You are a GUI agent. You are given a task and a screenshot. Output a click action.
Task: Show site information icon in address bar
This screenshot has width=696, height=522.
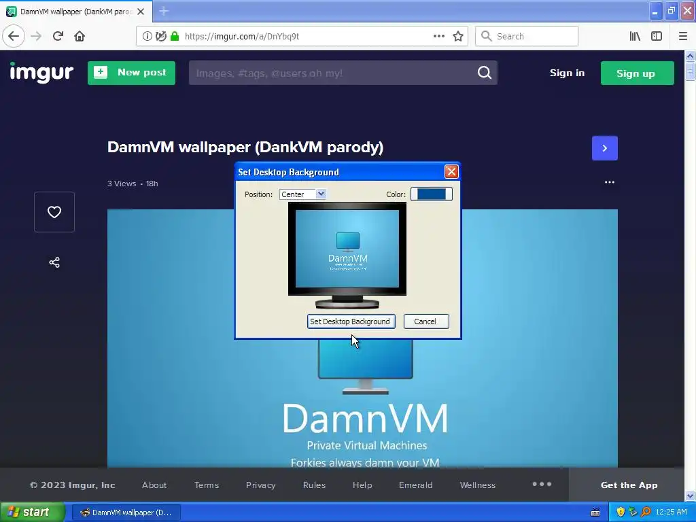pos(147,36)
